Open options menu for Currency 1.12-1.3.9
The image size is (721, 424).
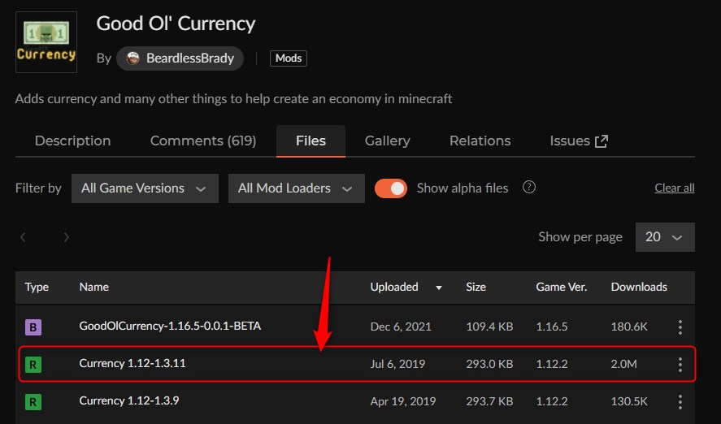(680, 402)
